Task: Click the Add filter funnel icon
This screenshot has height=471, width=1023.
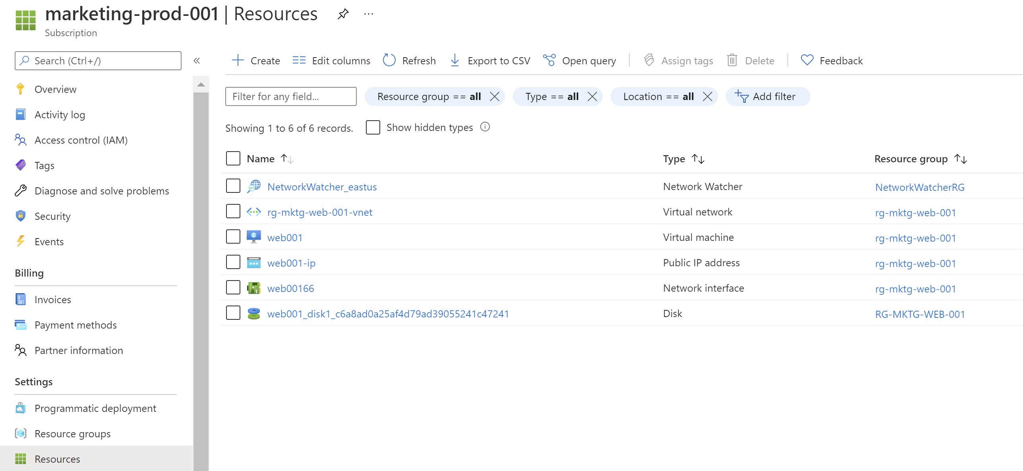Action: click(x=742, y=96)
